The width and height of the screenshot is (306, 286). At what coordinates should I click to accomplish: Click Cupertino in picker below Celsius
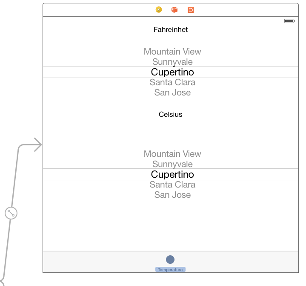pos(172,174)
